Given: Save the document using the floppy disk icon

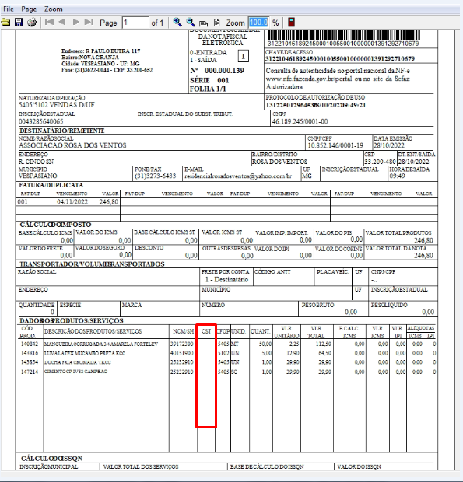Looking at the screenshot, I should point(19,23).
